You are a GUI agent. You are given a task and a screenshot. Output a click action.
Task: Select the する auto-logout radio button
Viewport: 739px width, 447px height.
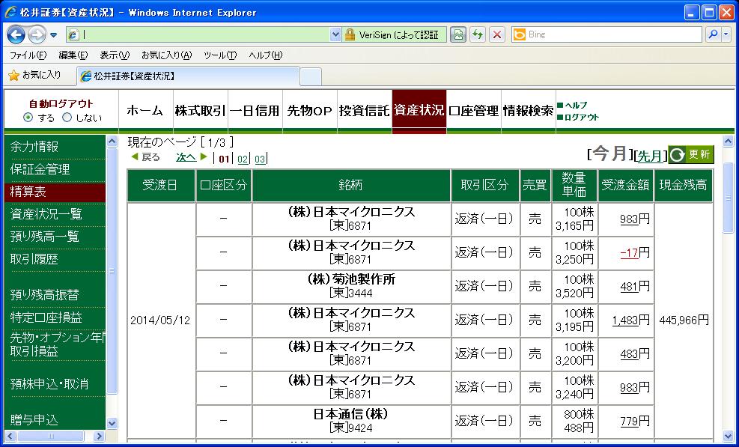click(x=28, y=118)
